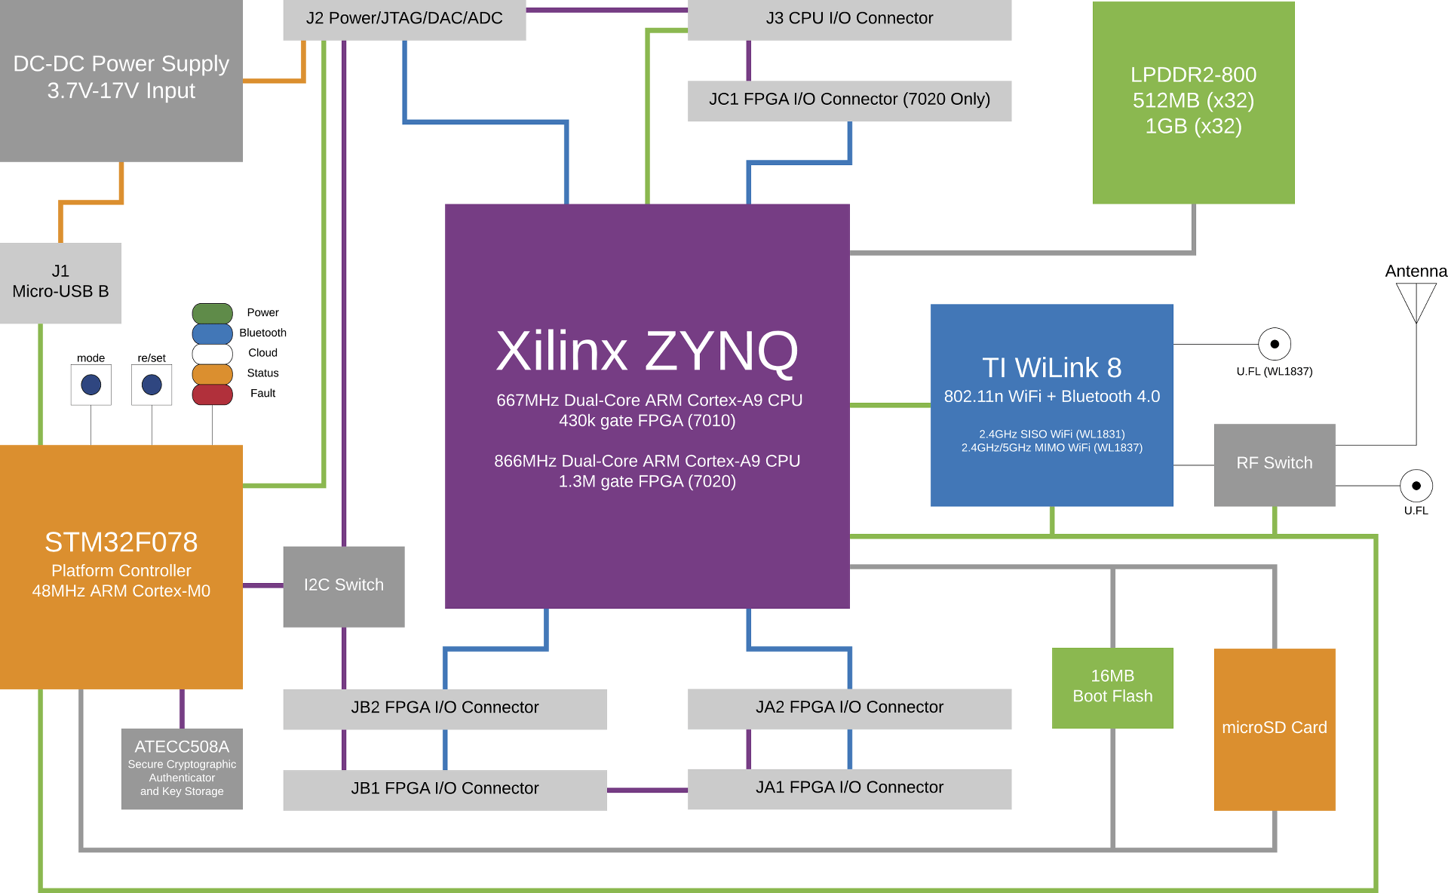Click the mode button on the board
1448x893 pixels.
[x=91, y=385]
